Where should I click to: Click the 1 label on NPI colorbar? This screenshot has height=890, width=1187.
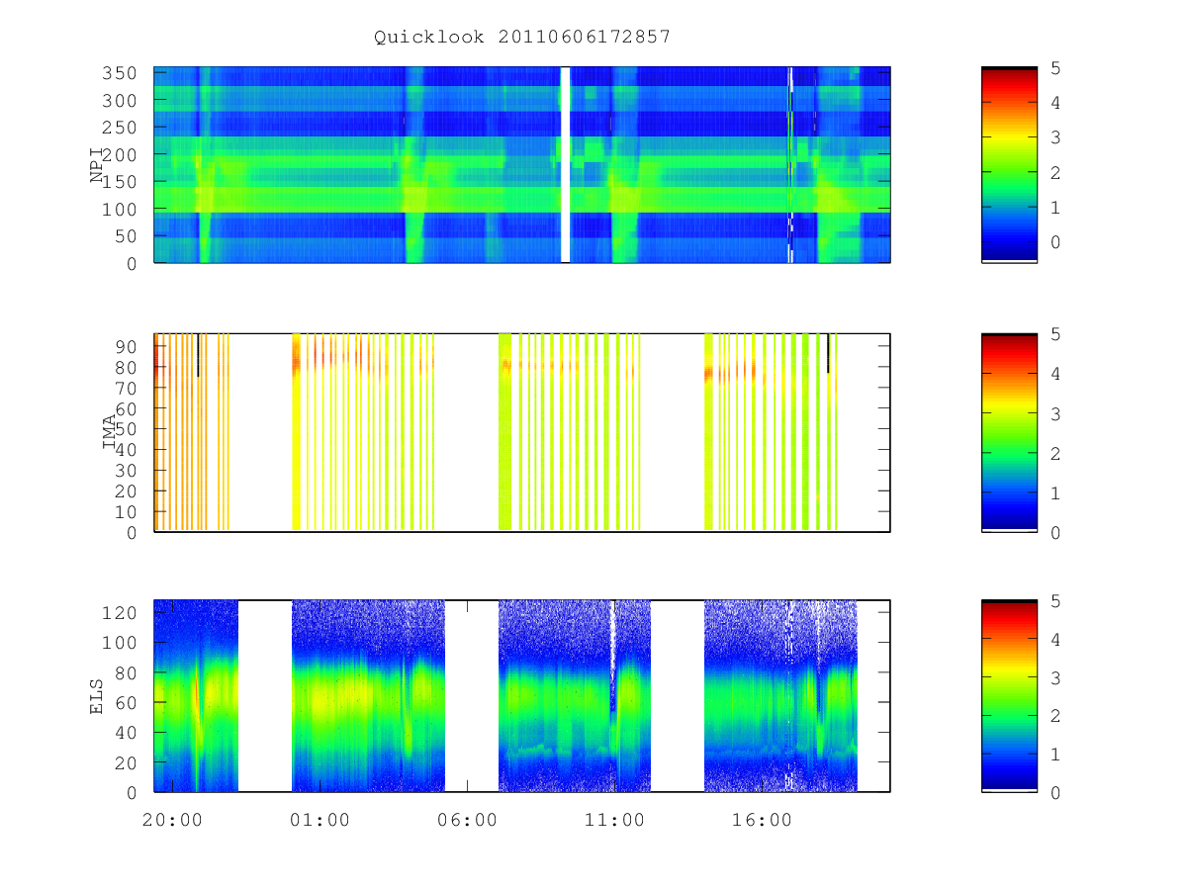pyautogui.click(x=1056, y=208)
